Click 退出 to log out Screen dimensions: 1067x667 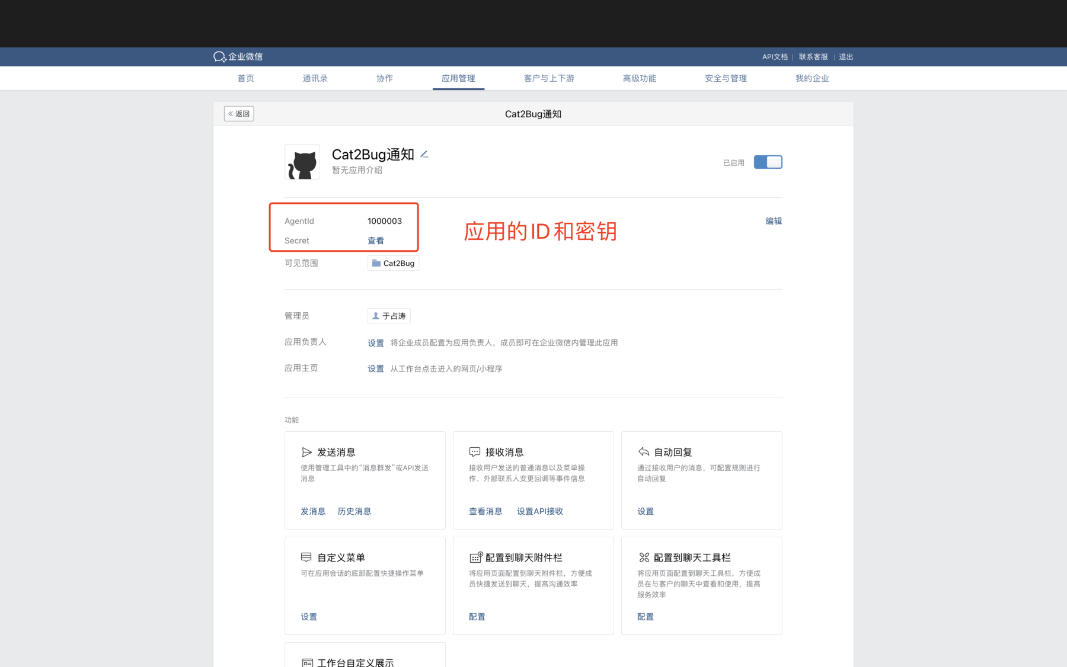846,57
